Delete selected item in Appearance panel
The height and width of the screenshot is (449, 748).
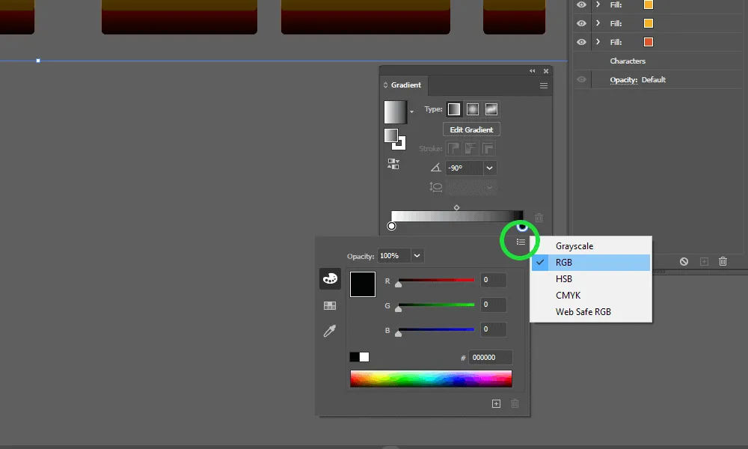pos(723,261)
